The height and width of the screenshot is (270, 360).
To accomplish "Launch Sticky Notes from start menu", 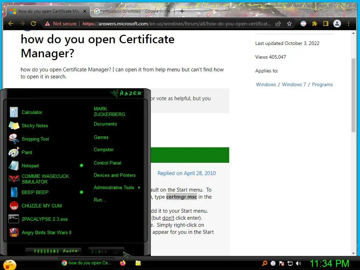I will point(35,126).
